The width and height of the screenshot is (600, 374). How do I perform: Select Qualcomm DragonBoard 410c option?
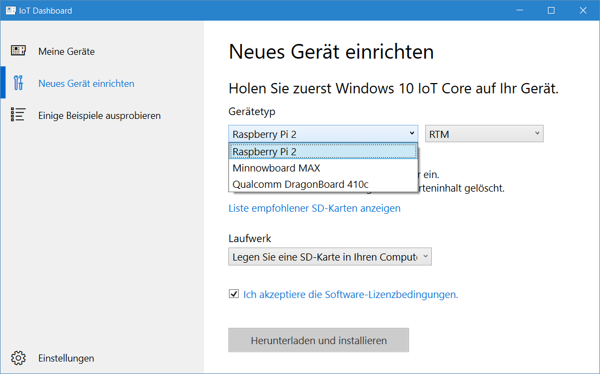pos(323,184)
